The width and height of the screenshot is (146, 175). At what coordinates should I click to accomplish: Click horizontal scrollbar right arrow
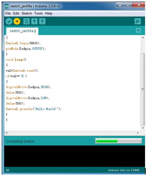138,133
